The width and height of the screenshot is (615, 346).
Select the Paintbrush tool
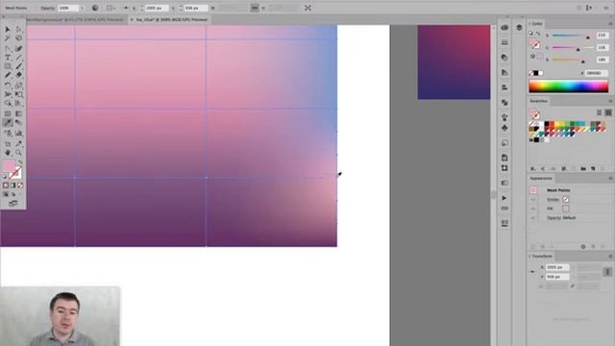pyautogui.click(x=18, y=66)
